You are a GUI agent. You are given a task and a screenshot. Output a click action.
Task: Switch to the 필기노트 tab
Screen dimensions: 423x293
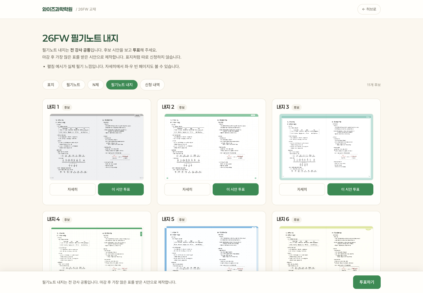[73, 85]
